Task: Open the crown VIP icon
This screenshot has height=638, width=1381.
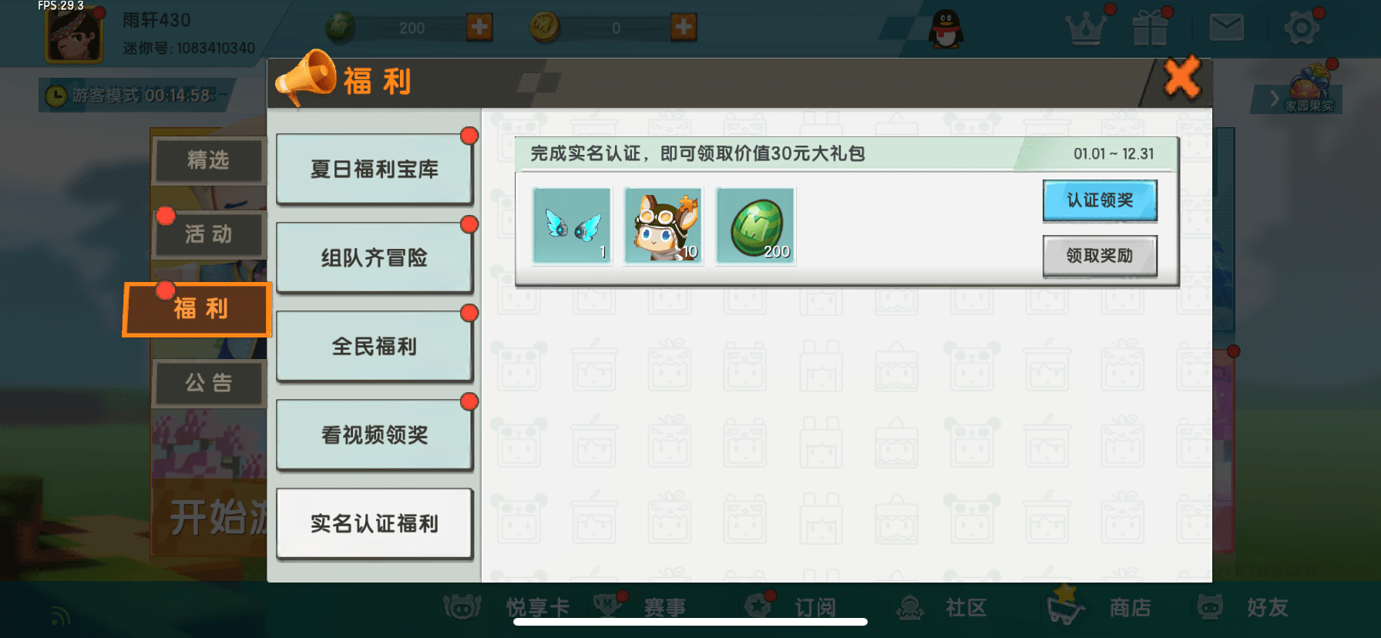Action: point(1086,28)
